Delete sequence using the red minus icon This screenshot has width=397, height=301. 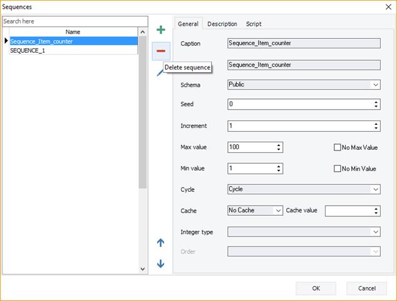tap(161, 51)
